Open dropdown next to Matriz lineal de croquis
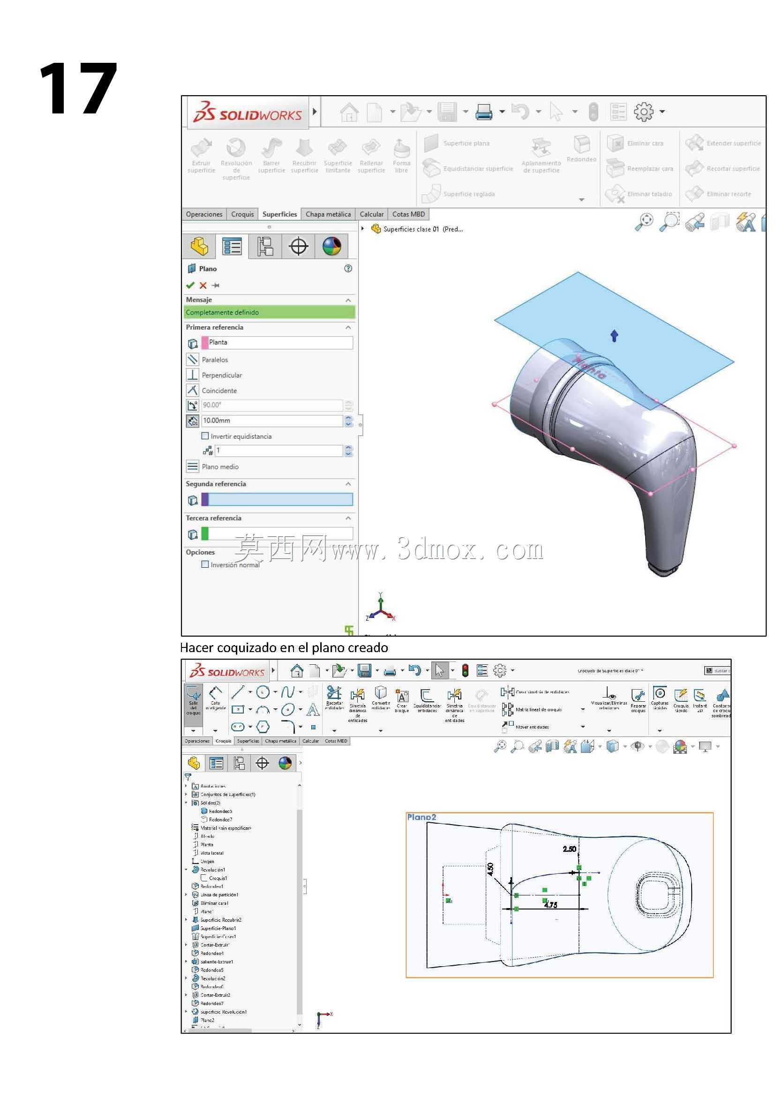The image size is (776, 1097). tap(583, 709)
